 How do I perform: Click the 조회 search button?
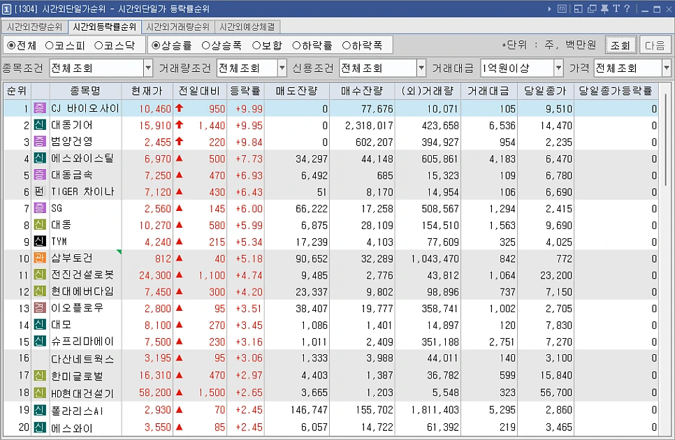pyautogui.click(x=620, y=45)
